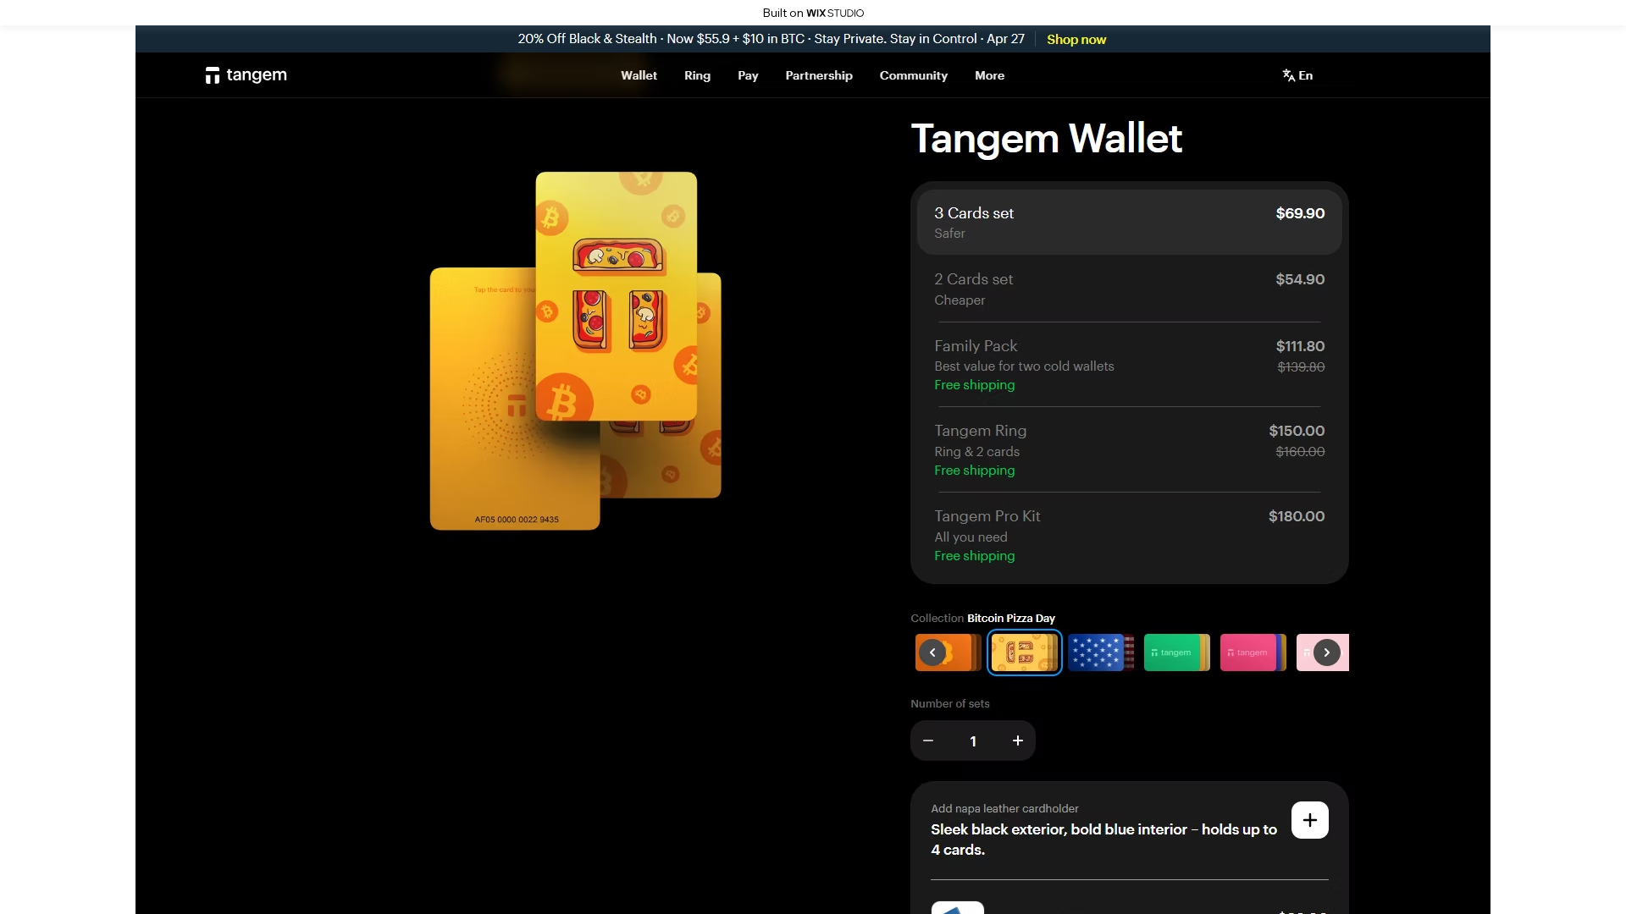The width and height of the screenshot is (1626, 914).
Task: Open the language selector En
Action: [x=1297, y=75]
